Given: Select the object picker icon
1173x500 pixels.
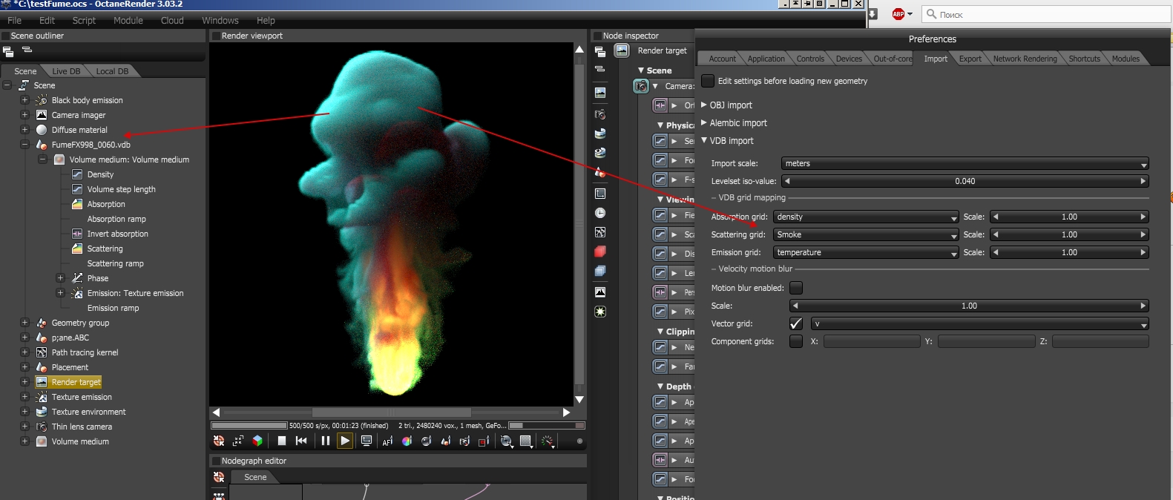Looking at the screenshot, I should coord(445,441).
